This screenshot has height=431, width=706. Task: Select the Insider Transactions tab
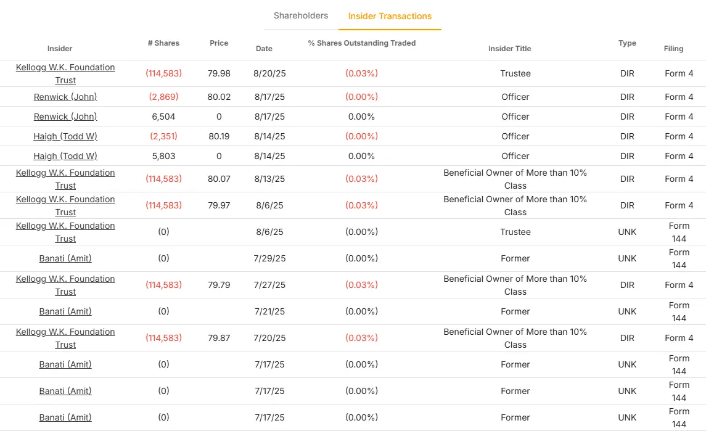(x=390, y=17)
